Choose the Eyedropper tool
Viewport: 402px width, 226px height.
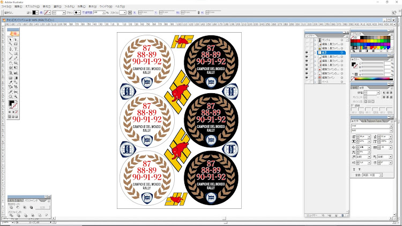click(11, 82)
